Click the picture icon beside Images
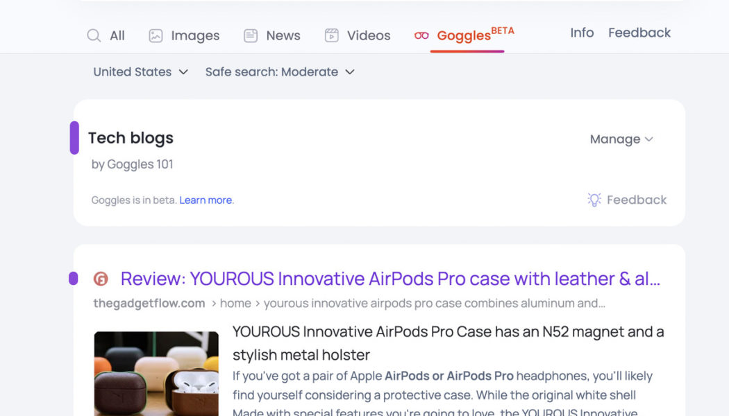The width and height of the screenshot is (729, 416). [x=154, y=35]
